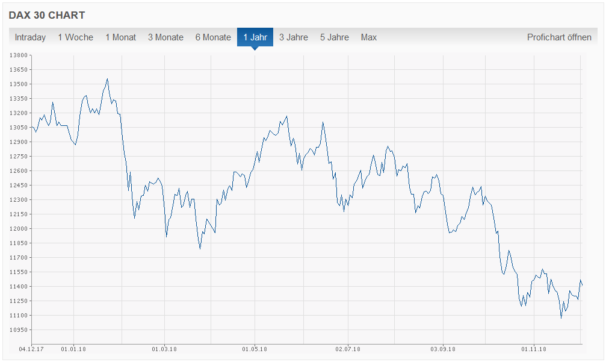Click the 02.07.18 date label
The width and height of the screenshot is (606, 362).
coord(348,349)
